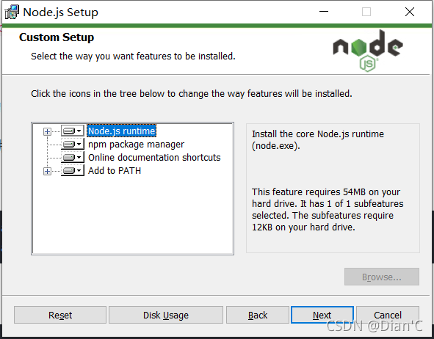Click the npm package manager drive icon
Image resolution: width=434 pixels, height=339 pixels.
pos(69,145)
